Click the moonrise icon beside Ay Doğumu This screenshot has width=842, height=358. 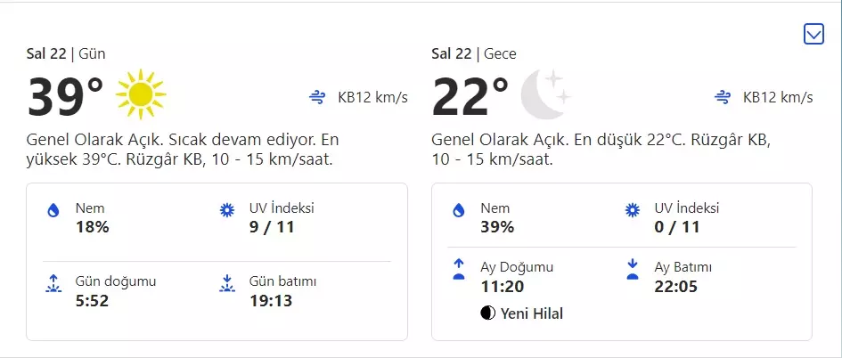pos(459,269)
